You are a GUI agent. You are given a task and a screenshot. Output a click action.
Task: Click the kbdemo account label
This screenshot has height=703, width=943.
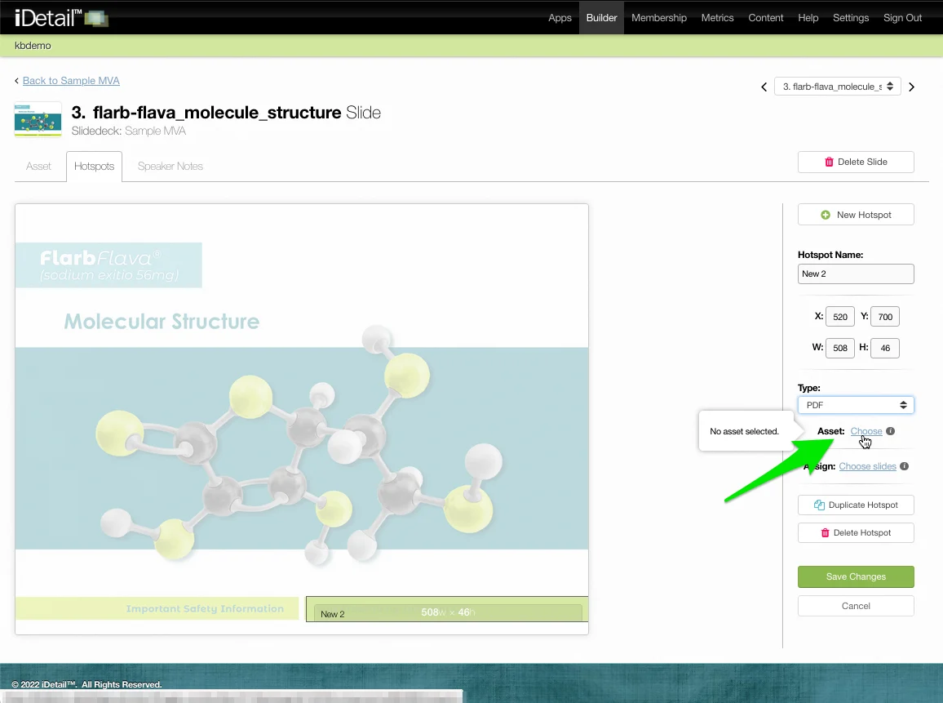click(33, 46)
